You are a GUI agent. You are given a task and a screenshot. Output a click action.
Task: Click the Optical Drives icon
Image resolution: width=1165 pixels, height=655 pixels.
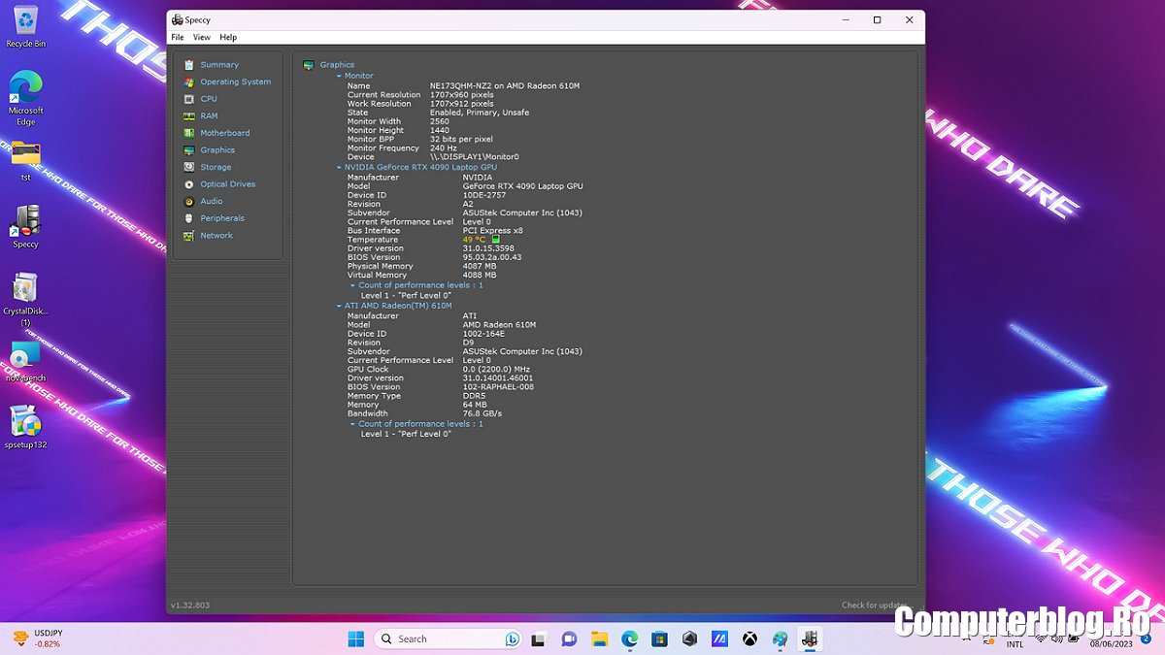pos(189,184)
